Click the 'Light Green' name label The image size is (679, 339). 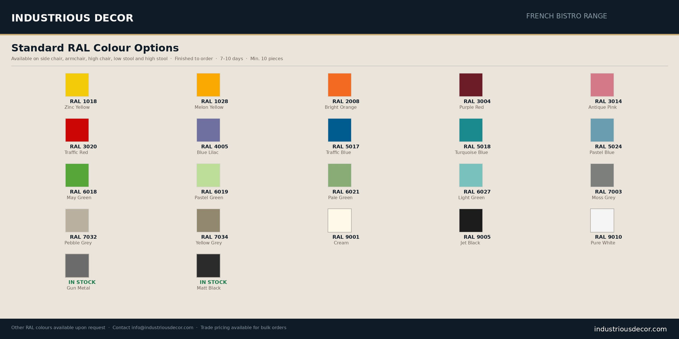(471, 198)
